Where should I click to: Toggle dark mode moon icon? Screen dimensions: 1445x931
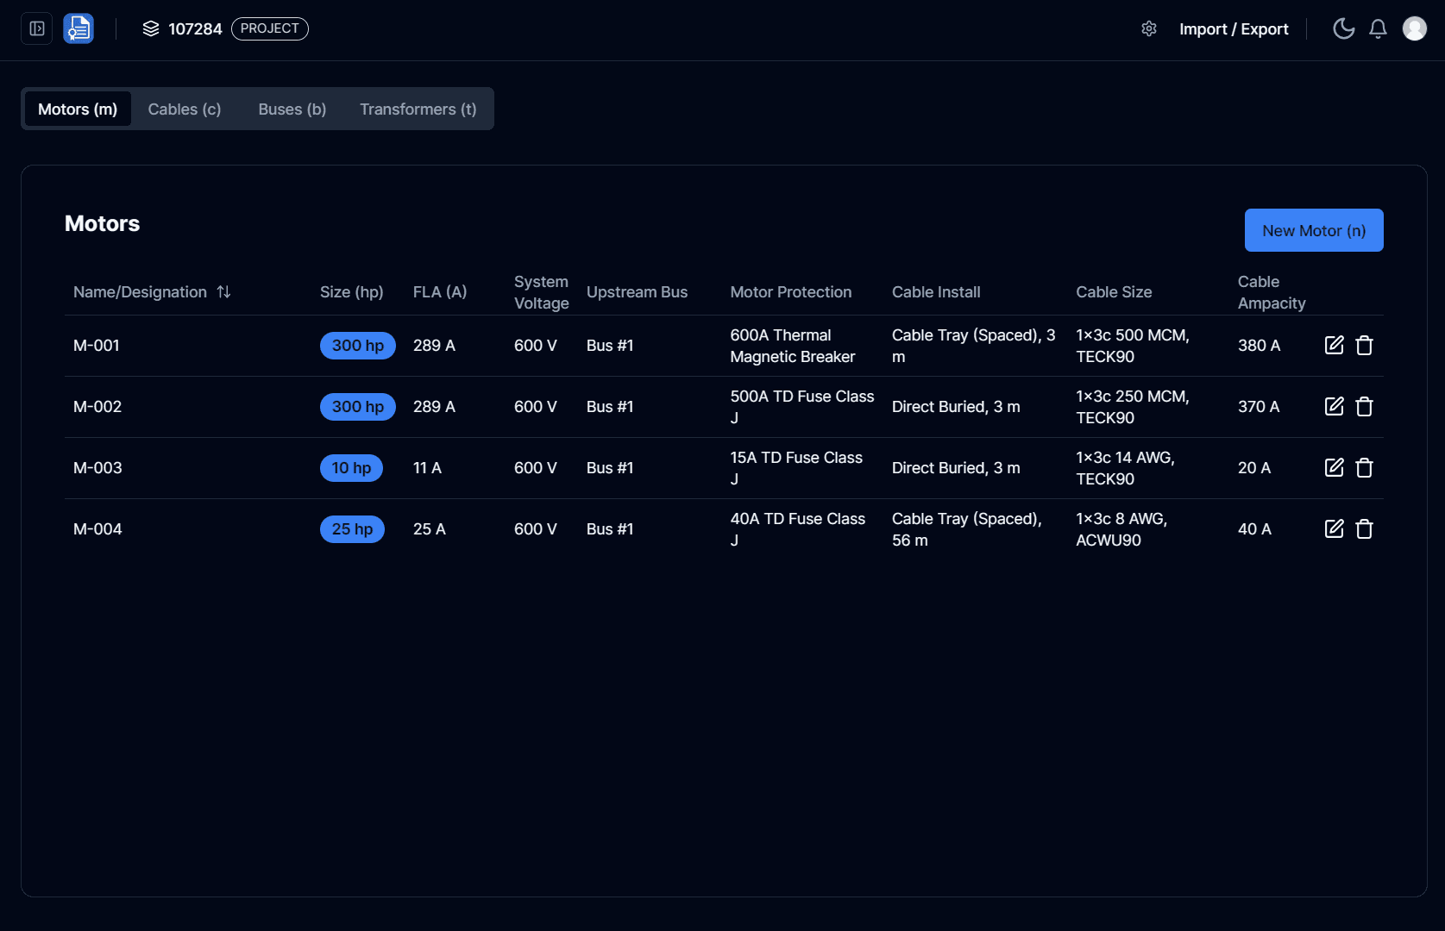pos(1344,28)
